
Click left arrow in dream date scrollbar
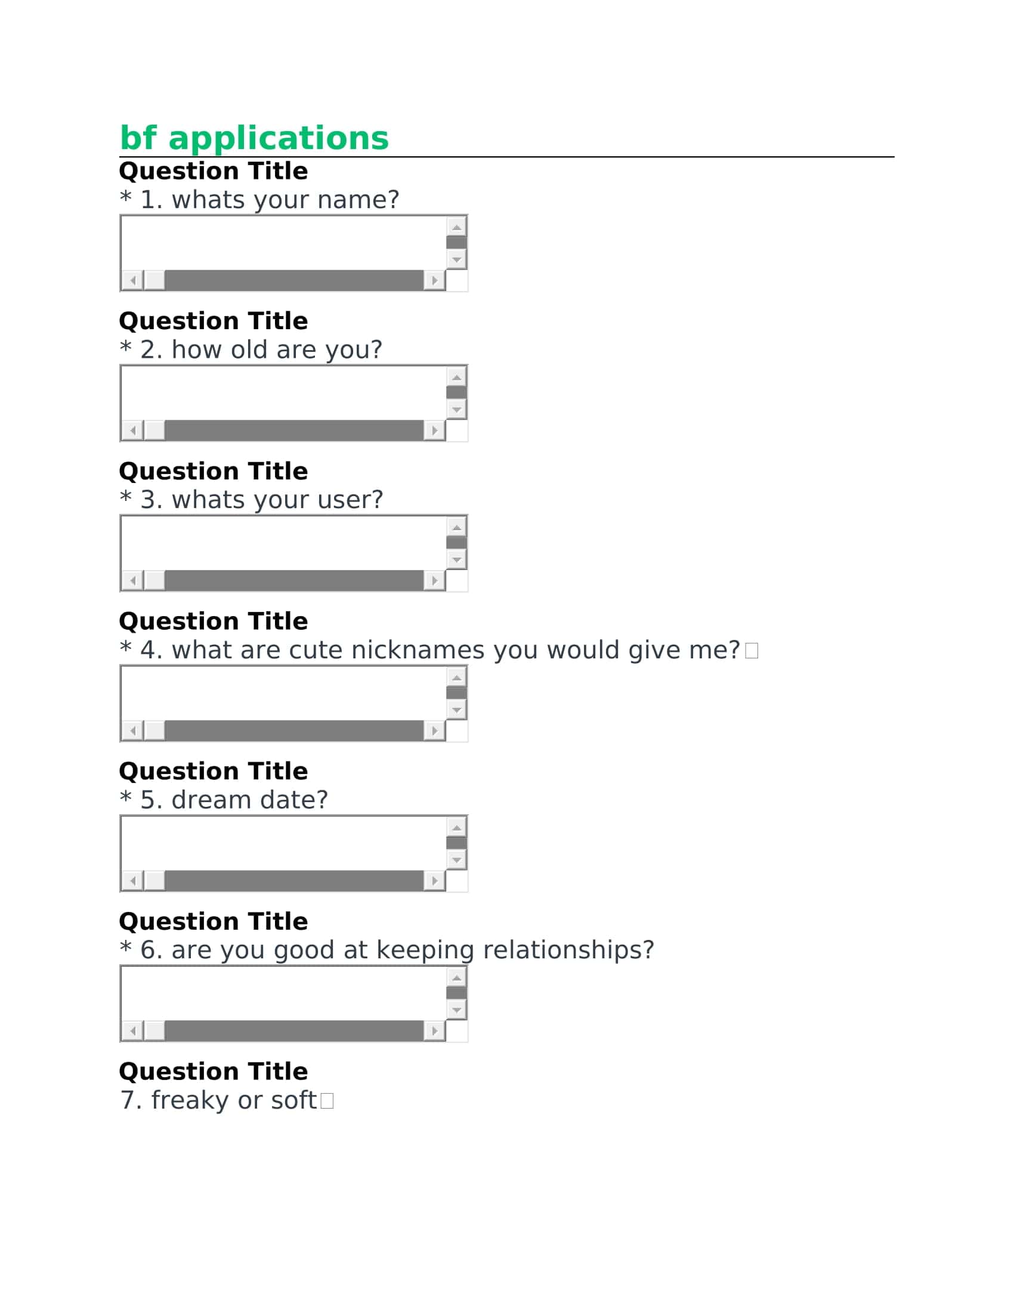click(x=133, y=881)
